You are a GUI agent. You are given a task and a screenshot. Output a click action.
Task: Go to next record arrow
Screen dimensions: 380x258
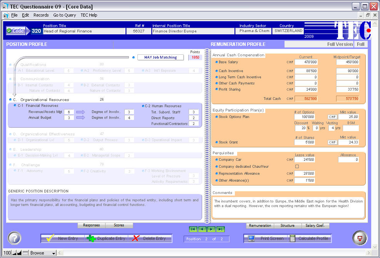pyautogui.click(x=211, y=229)
